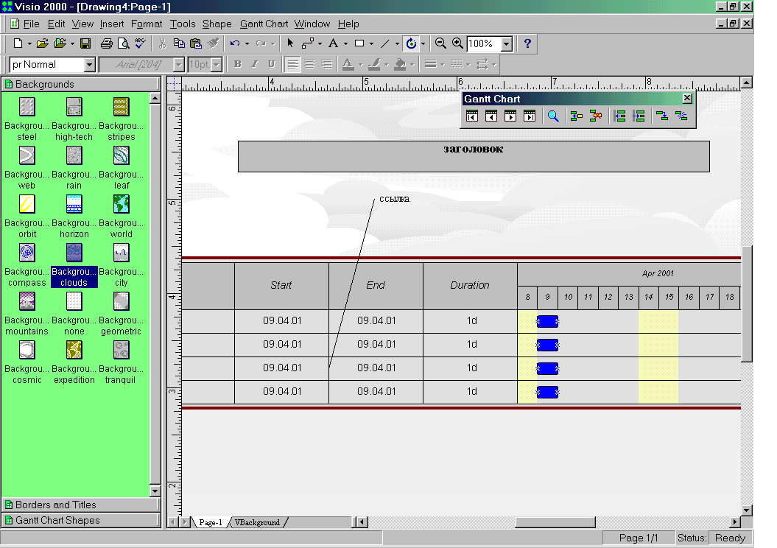Click the Paste icon

point(196,43)
